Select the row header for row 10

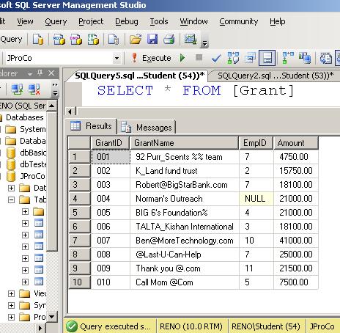[79, 282]
